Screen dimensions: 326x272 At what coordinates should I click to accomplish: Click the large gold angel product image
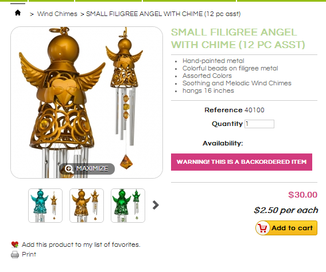tap(87, 103)
